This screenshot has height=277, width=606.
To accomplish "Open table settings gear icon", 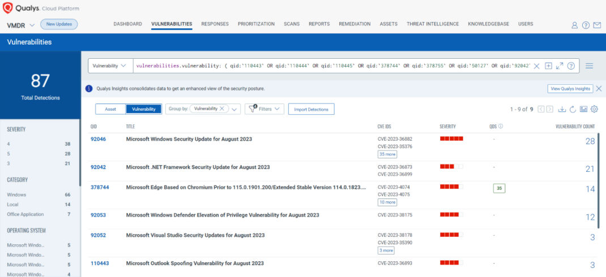I will (595, 109).
